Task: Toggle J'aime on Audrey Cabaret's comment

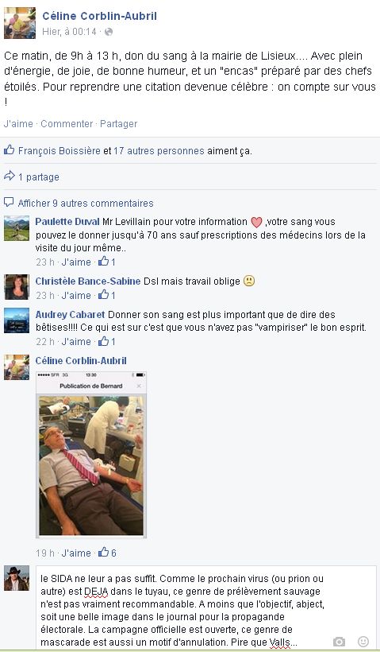Action: pos(76,341)
